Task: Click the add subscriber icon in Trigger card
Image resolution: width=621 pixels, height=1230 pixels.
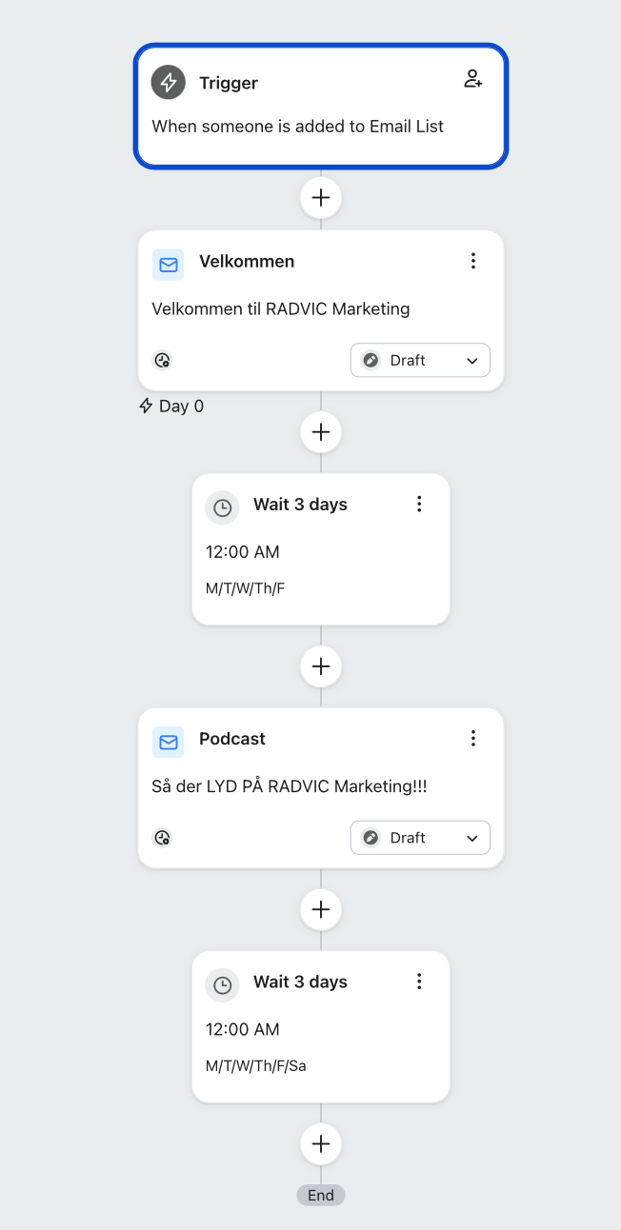Action: coord(473,79)
